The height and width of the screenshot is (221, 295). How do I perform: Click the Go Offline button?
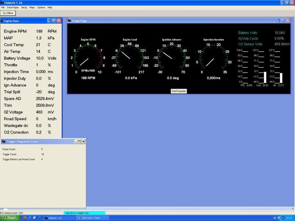[8, 13]
